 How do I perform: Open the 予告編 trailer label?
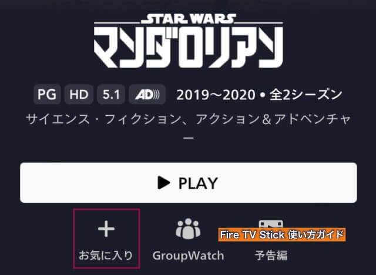point(271,256)
